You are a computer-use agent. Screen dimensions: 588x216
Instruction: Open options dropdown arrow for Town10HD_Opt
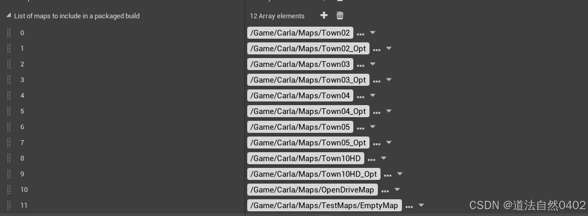[x=400, y=174]
